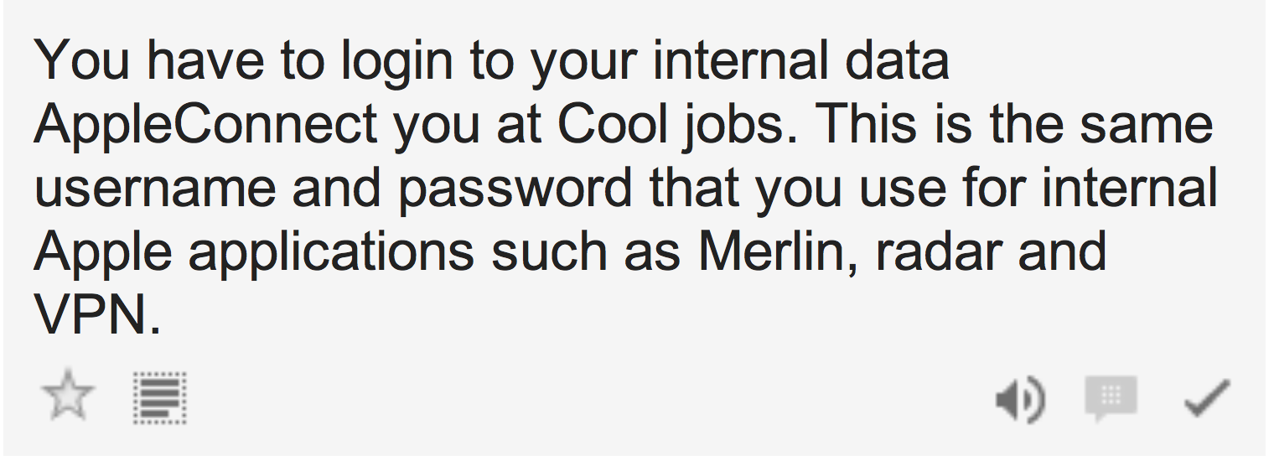This screenshot has width=1274, height=466.
Task: Click the capitalized word You at start
Action: pos(84,61)
